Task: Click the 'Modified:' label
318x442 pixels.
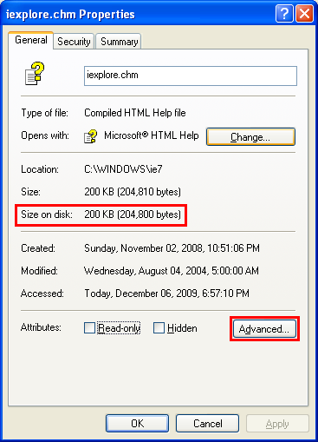Action: coord(39,271)
